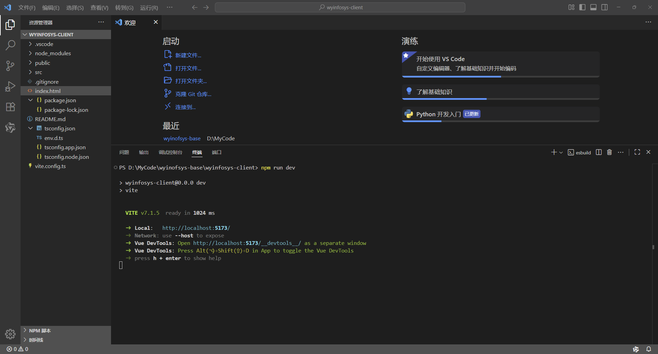
Task: Select index.html in the explorer
Action: click(x=66, y=91)
